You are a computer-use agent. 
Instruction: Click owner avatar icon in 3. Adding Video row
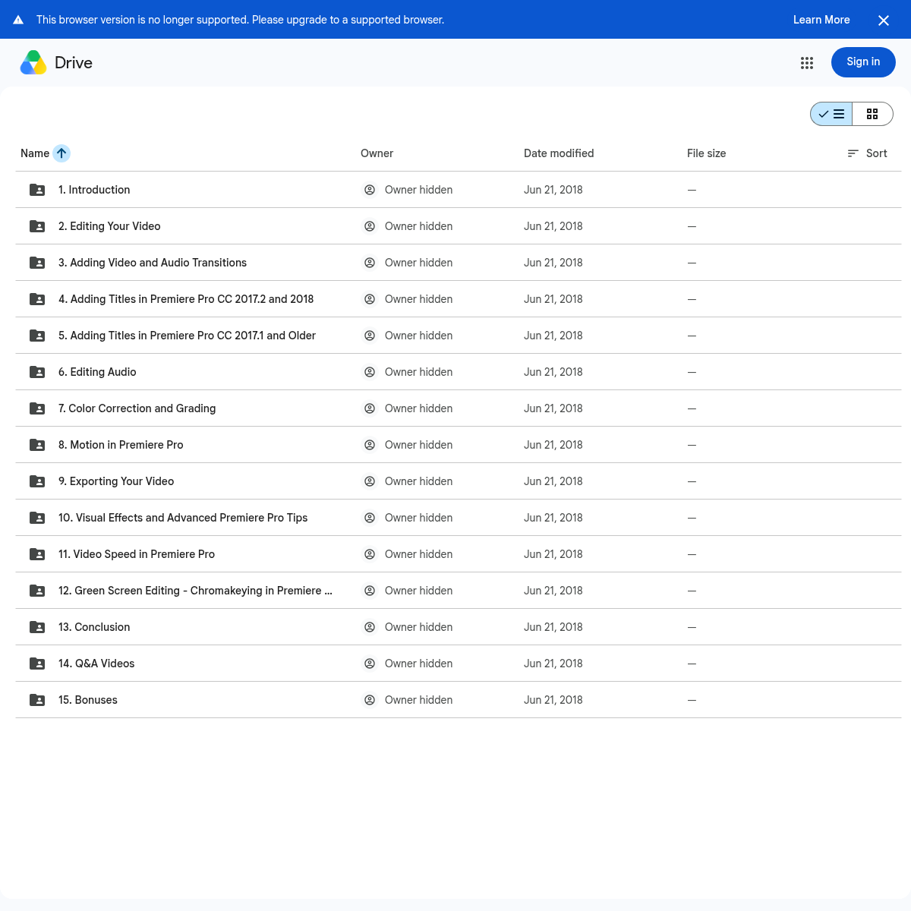point(370,263)
